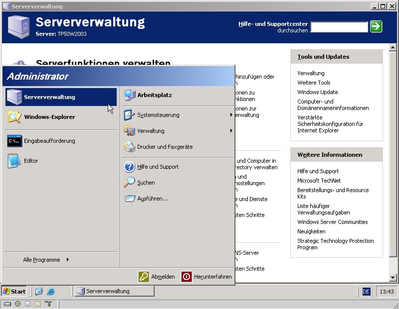This screenshot has width=399, height=309.
Task: Expand the Verwaltung submenu arrow in Start menu
Action: 231,130
